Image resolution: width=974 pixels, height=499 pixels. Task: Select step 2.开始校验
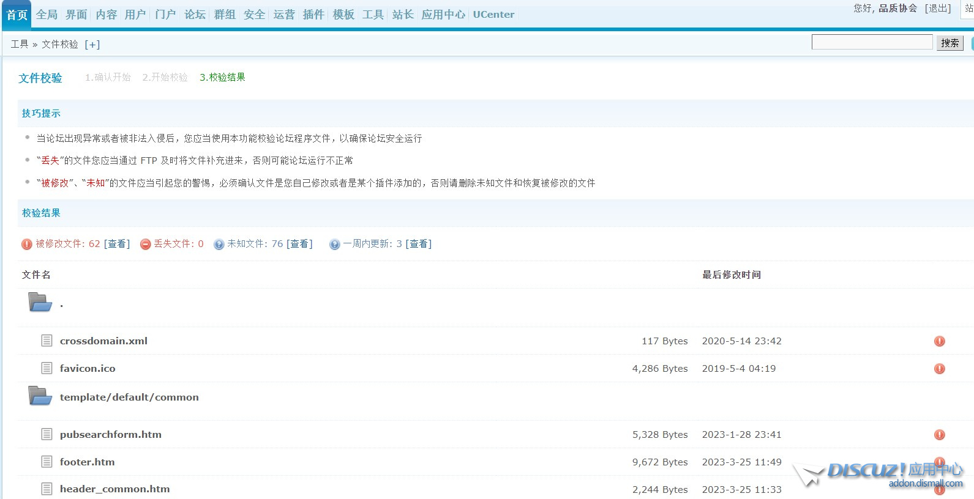pos(165,77)
